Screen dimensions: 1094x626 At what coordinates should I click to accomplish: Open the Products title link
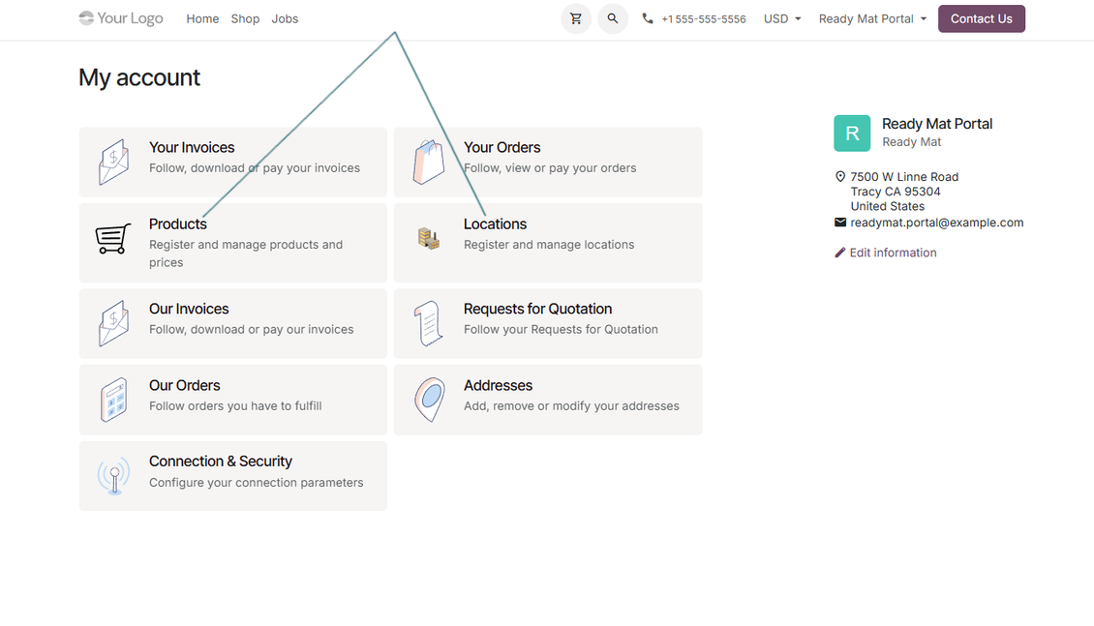178,224
